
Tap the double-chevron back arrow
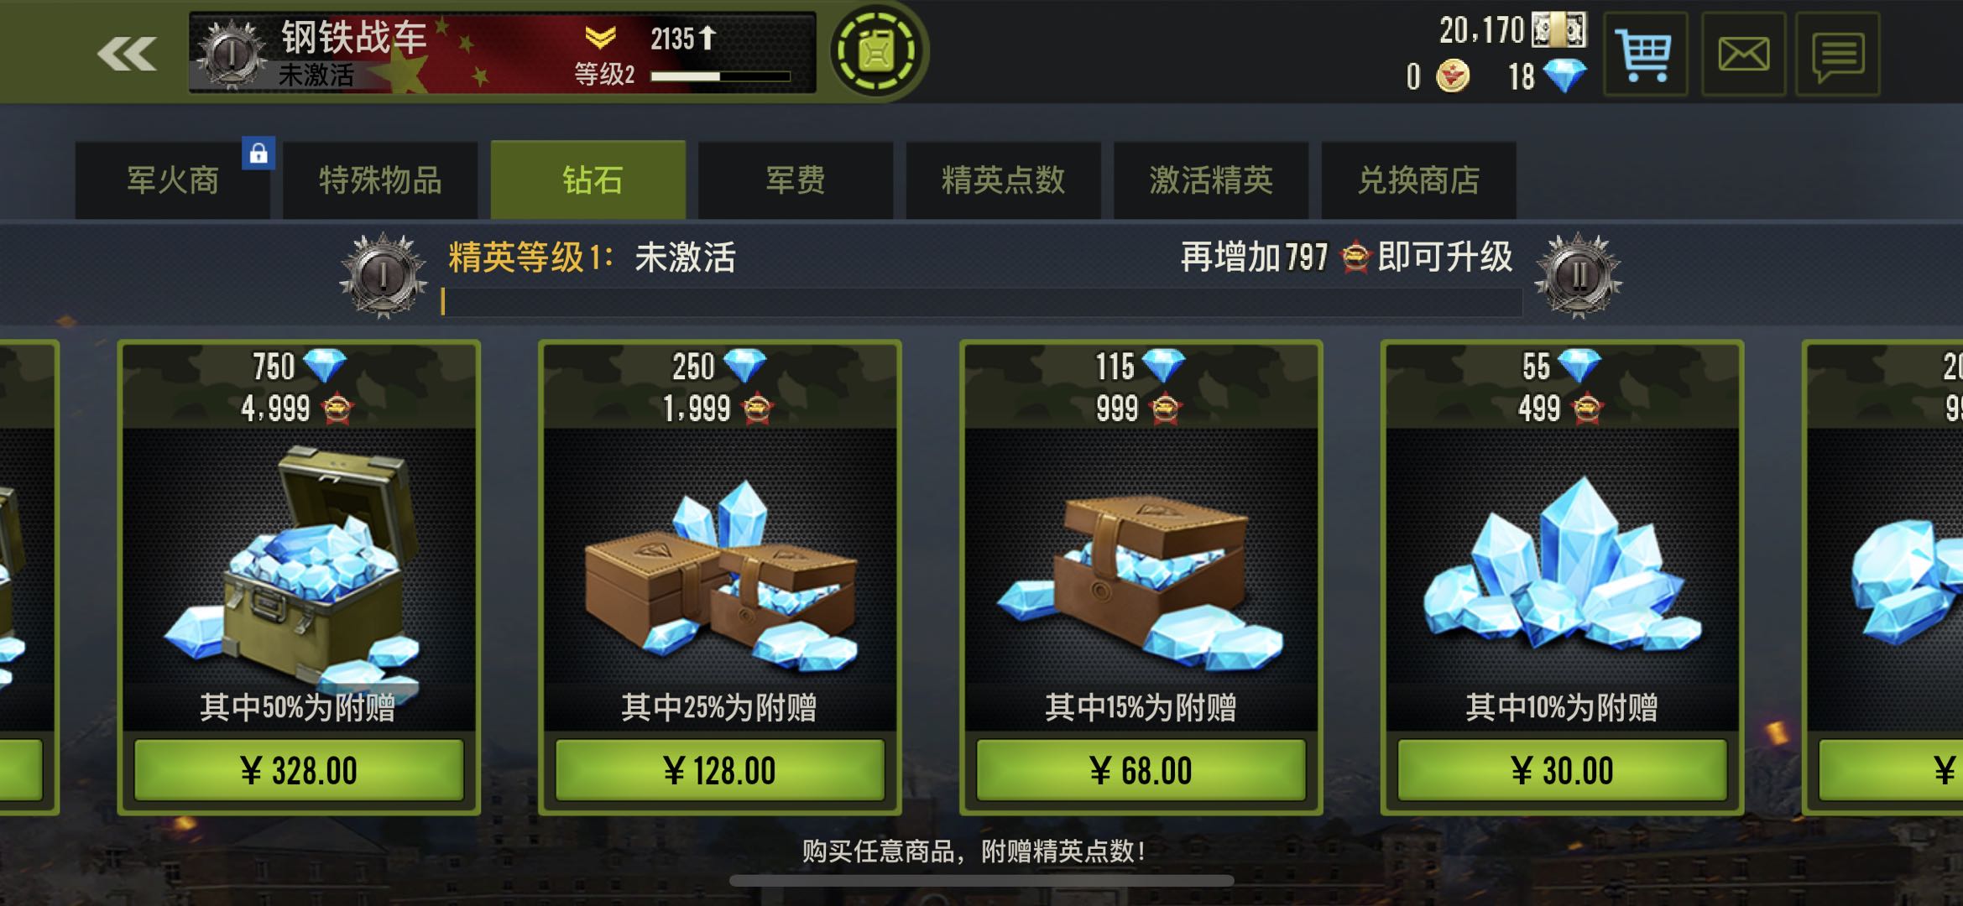tap(127, 55)
